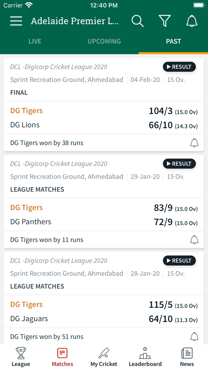The height and width of the screenshot is (369, 208).
Task: Tap the notifications bell in the top bar
Action: pyautogui.click(x=192, y=21)
